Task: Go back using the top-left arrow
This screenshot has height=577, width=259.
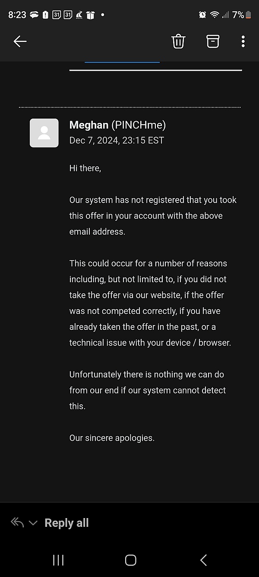Action: 20,41
